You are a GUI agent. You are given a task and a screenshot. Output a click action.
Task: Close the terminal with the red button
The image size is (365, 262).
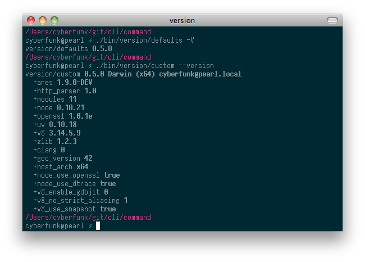31,20
